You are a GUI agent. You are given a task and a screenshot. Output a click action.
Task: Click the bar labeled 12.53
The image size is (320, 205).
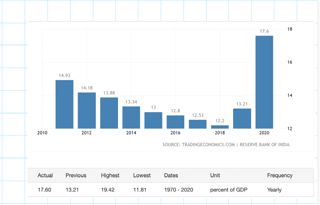coord(197,124)
